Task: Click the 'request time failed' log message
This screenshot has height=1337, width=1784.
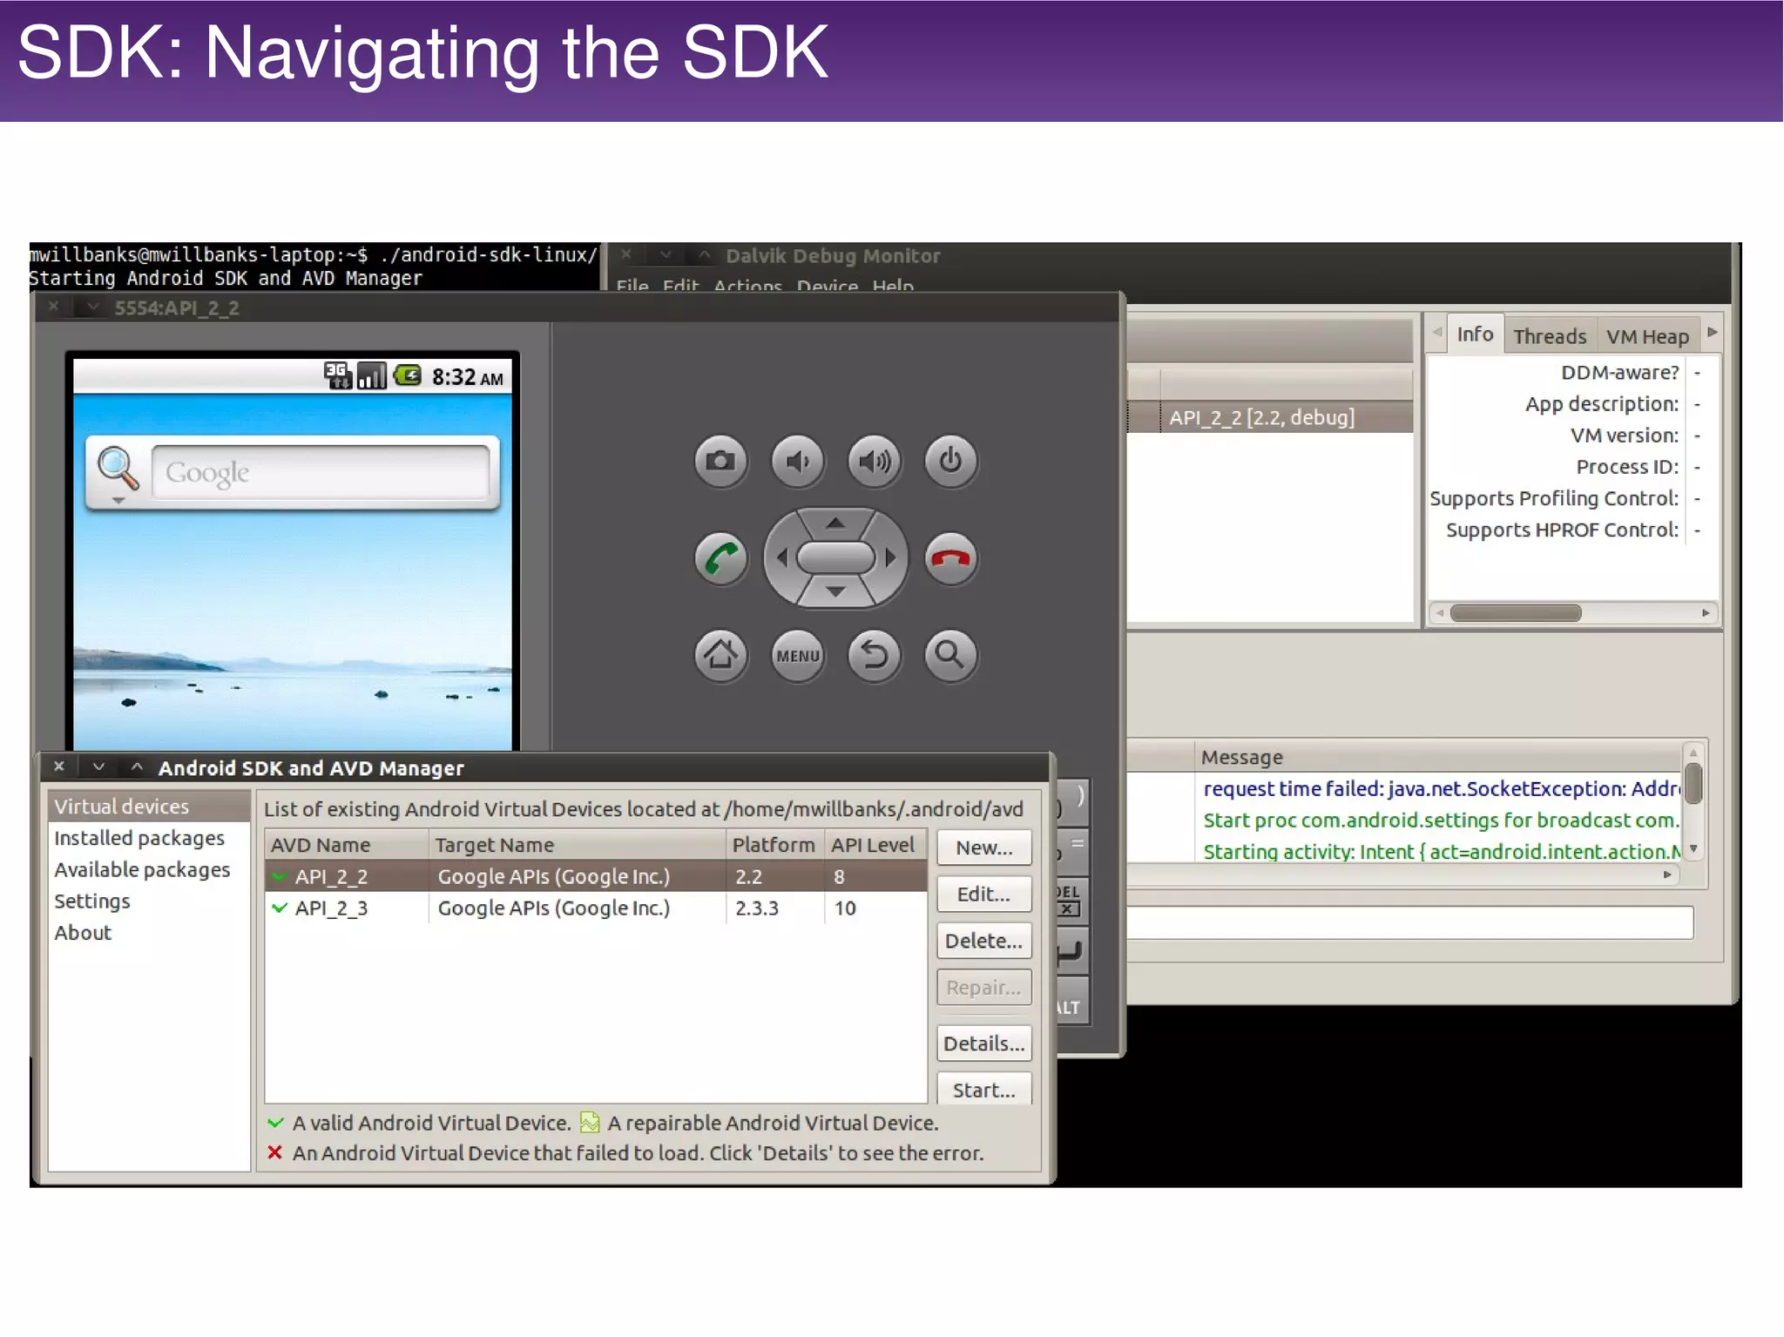Action: tap(1441, 788)
